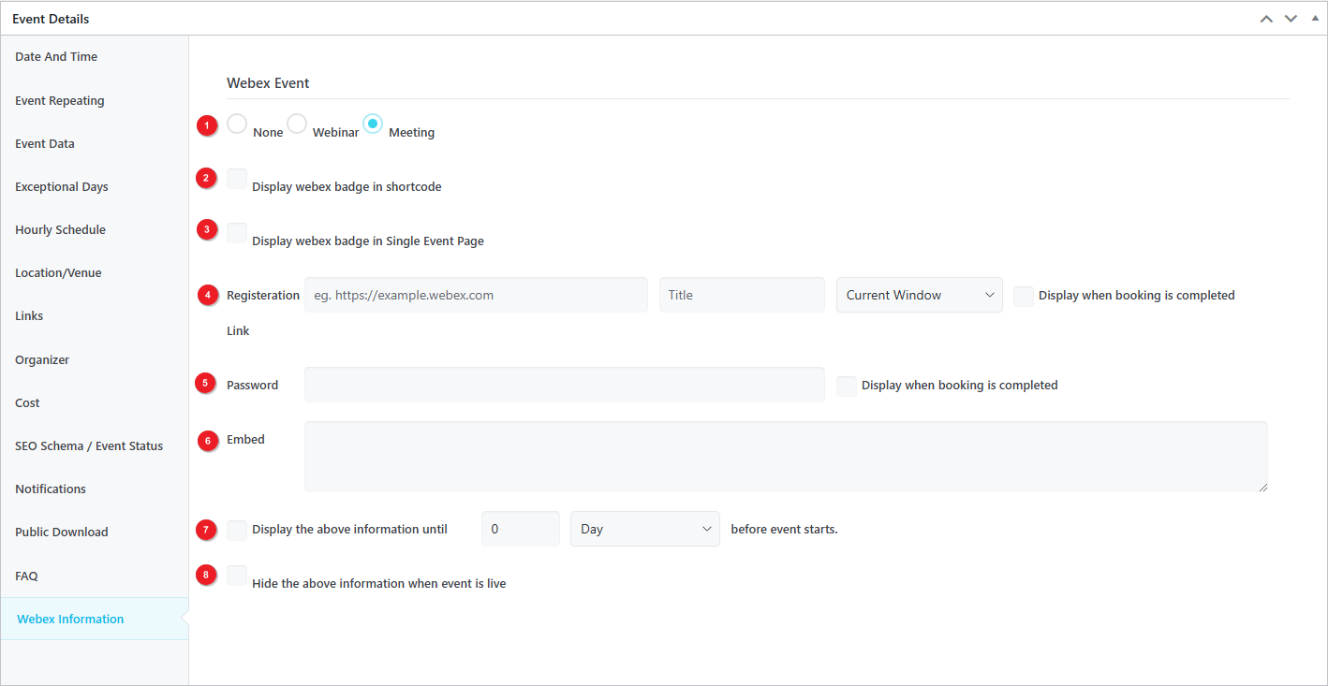The width and height of the screenshot is (1328, 686).
Task: Choose the Meeting radio button
Action: click(373, 124)
